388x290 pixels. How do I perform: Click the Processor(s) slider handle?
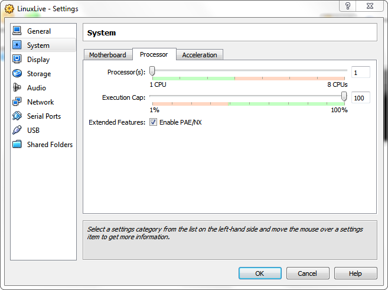[x=152, y=71]
